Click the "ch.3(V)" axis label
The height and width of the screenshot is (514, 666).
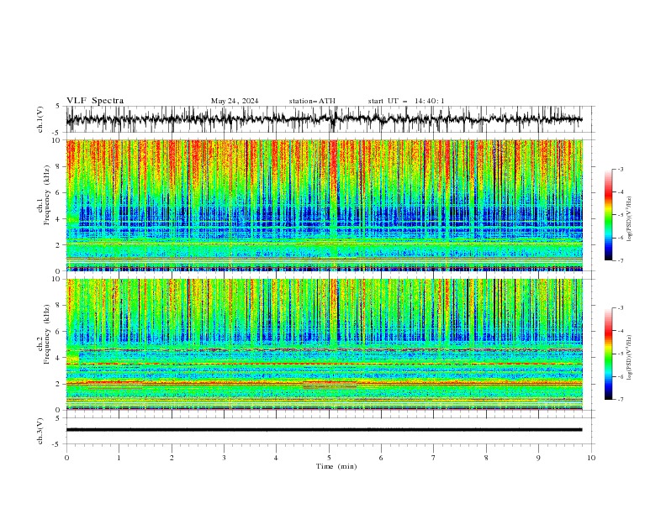point(40,431)
